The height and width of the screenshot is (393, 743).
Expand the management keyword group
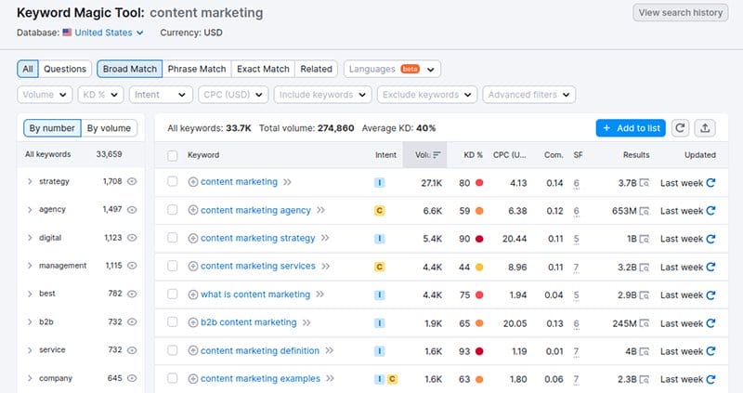30,266
